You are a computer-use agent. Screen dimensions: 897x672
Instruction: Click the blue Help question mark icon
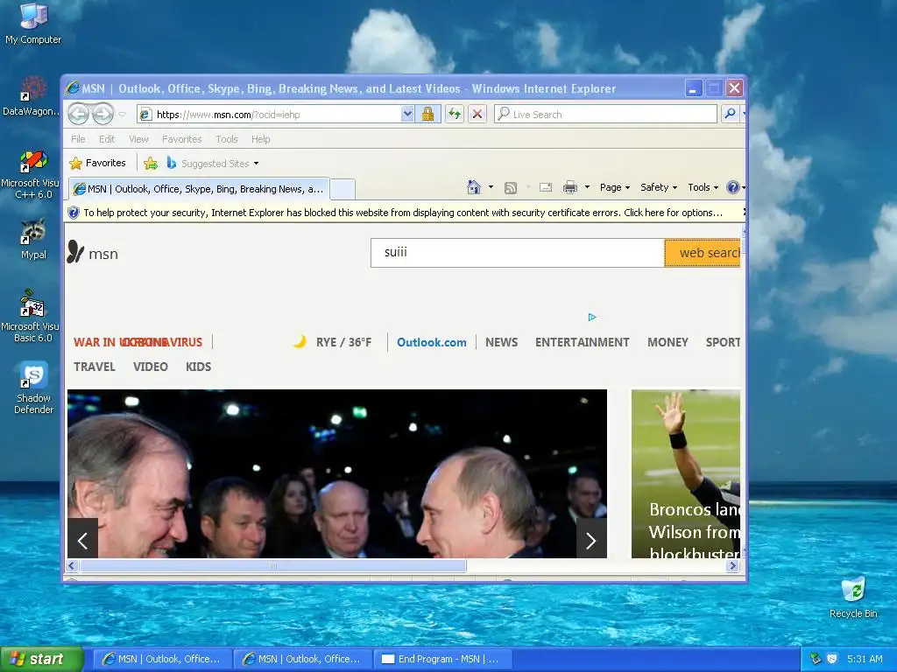click(x=732, y=187)
